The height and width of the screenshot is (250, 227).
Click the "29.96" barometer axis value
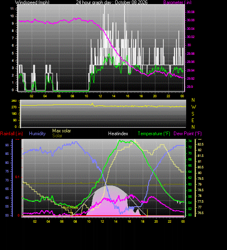pyautogui.click(x=191, y=62)
